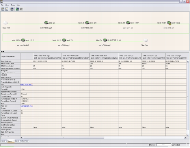The height and width of the screenshot is (148, 190).
Task: Click the Edge Point cloud after met1-7600-agg2
Action: pyautogui.click(x=145, y=40)
